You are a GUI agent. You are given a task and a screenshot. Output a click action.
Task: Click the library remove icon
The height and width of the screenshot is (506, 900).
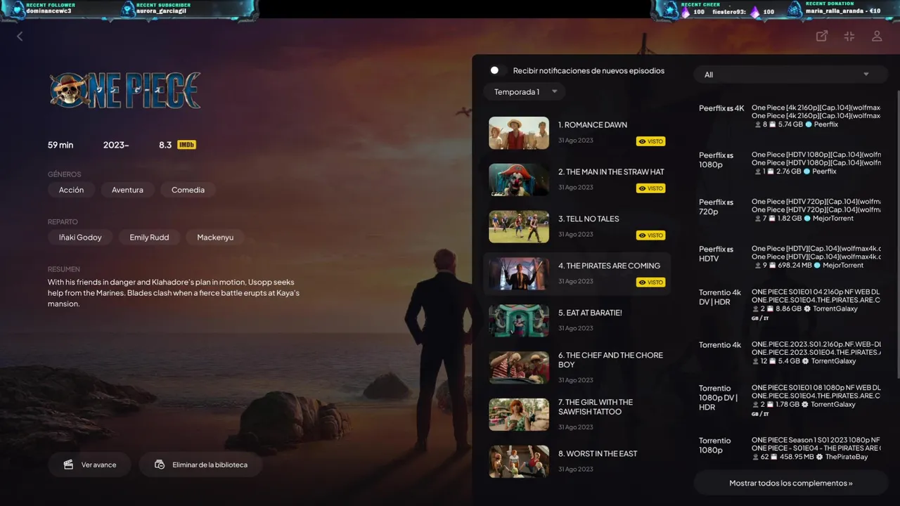tap(160, 465)
